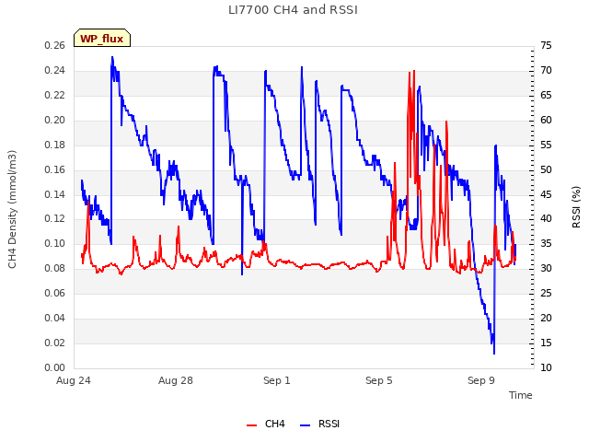Click the 55 right axis value

tap(546, 145)
